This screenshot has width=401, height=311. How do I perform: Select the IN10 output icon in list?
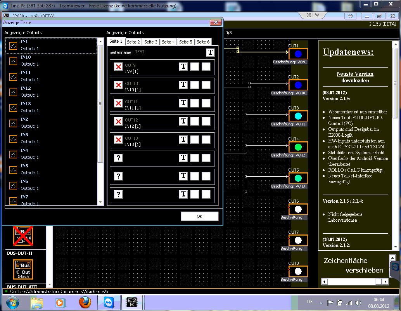(x=13, y=61)
